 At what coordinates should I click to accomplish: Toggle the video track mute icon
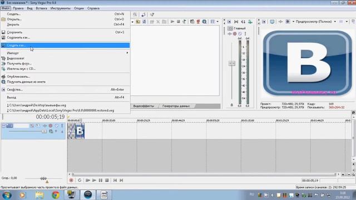pyautogui.click(x=57, y=126)
